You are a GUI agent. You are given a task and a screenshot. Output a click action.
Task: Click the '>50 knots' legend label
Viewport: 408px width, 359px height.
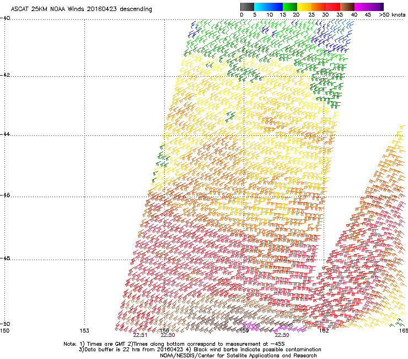[392, 15]
